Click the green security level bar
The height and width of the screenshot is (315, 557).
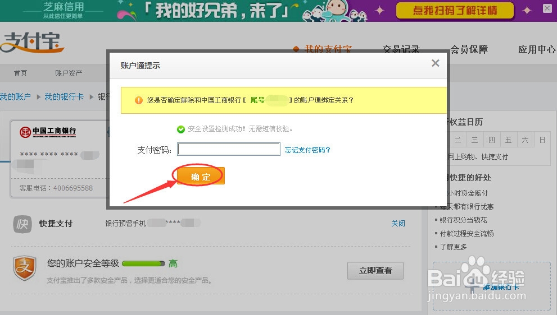pyautogui.click(x=143, y=263)
